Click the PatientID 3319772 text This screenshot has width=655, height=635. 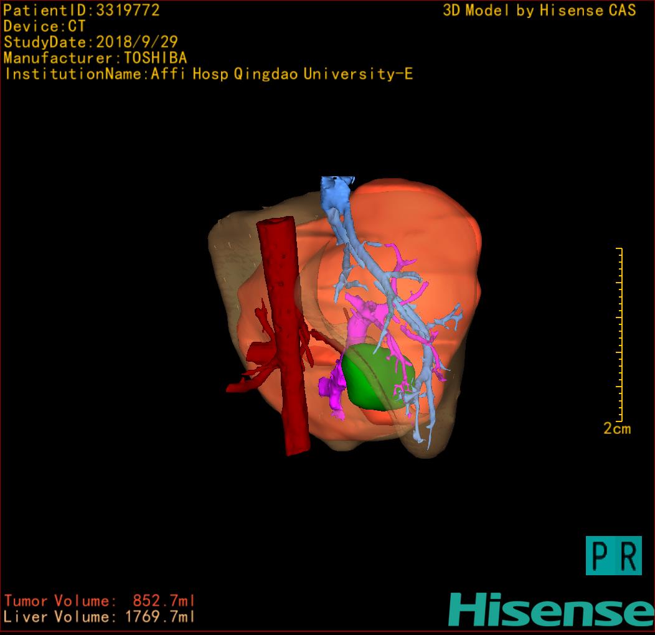(82, 10)
